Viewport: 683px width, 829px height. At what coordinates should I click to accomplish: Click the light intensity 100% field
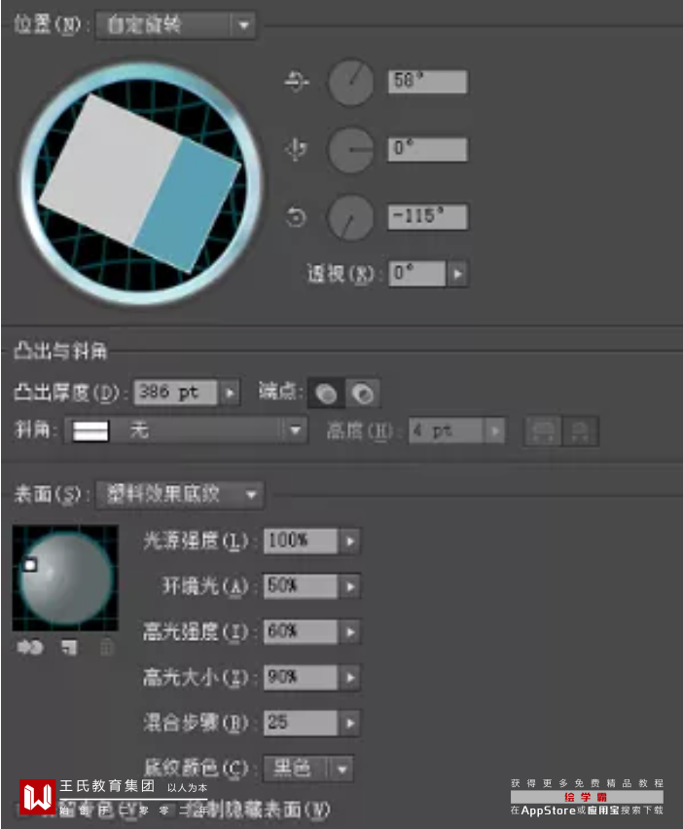301,541
